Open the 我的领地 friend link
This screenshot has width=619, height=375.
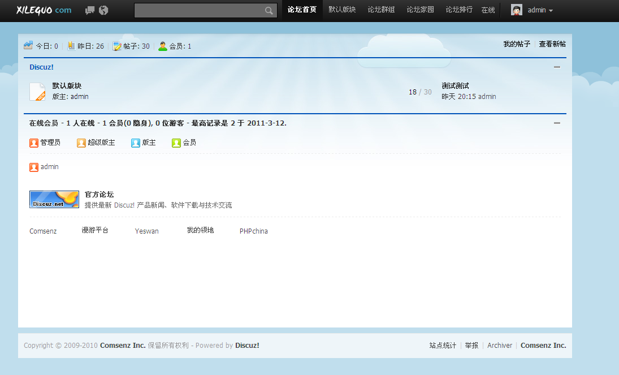pos(200,230)
